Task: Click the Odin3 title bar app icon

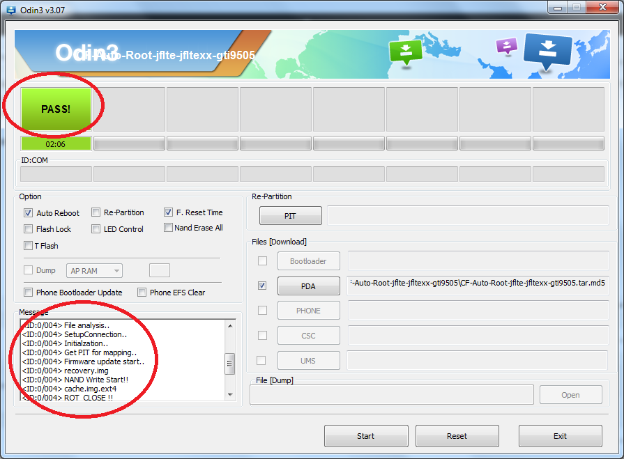Action: tap(10, 8)
